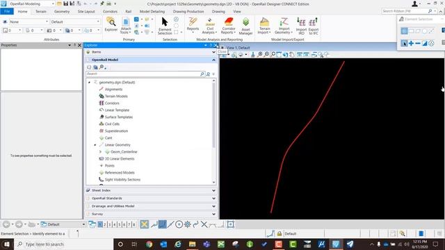Activate the Element Selection ribbon tool

point(165,26)
